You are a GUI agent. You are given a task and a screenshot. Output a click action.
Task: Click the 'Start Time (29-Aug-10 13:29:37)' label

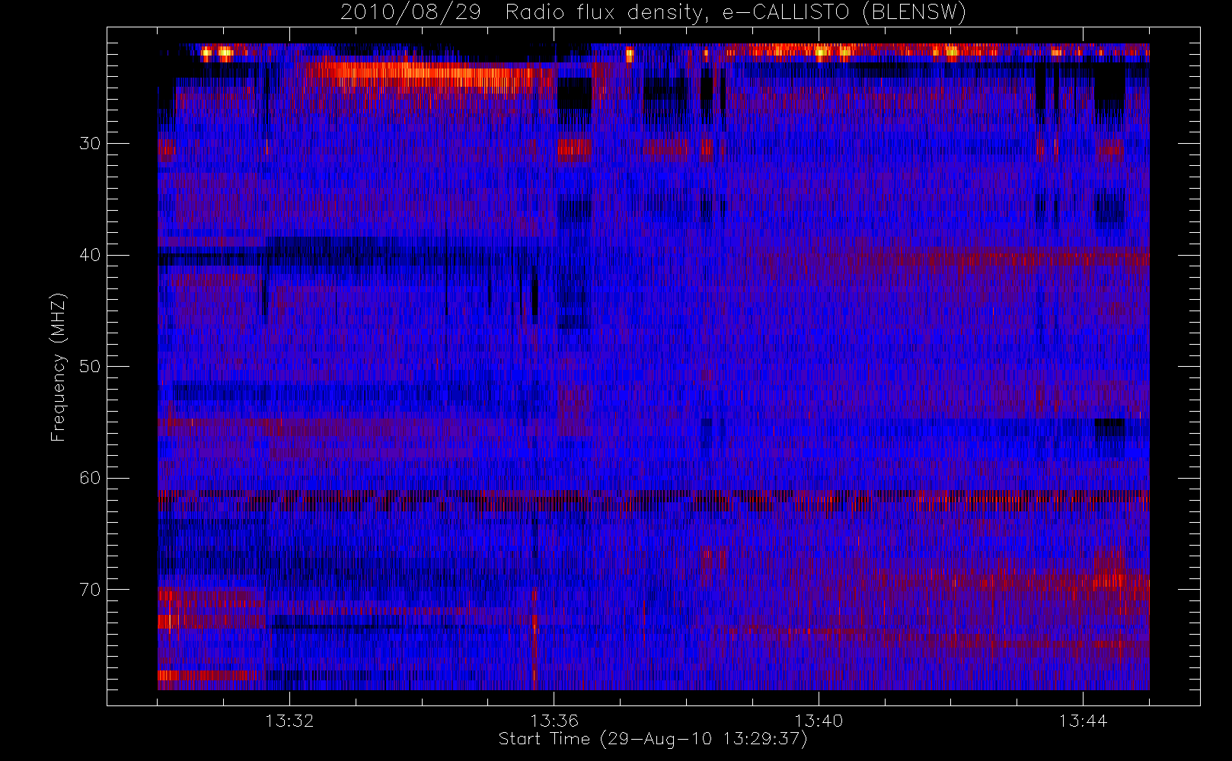click(653, 739)
